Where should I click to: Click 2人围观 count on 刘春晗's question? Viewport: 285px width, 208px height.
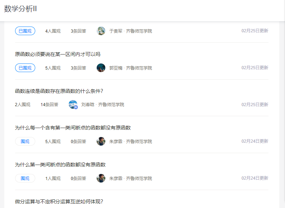23,105
